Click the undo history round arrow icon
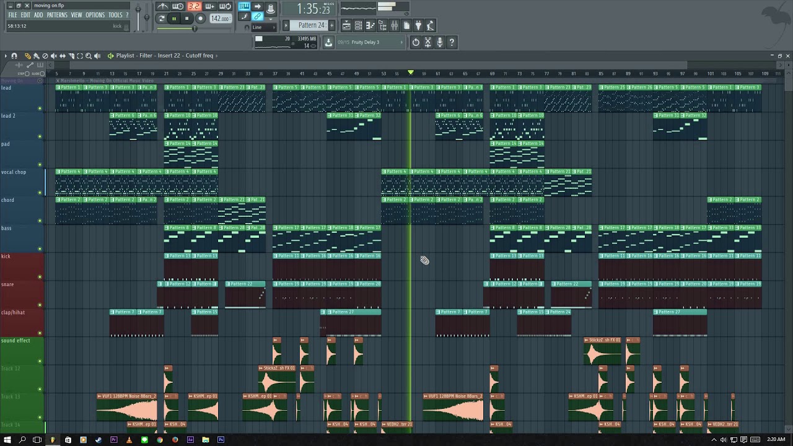The image size is (793, 446). (416, 42)
